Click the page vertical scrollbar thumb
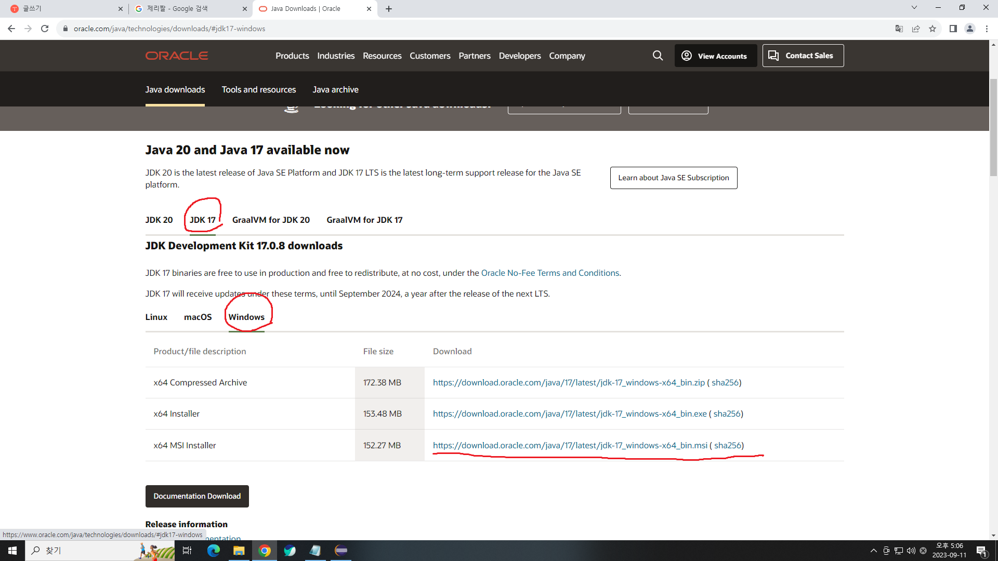Image resolution: width=998 pixels, height=561 pixels. pos(993,127)
